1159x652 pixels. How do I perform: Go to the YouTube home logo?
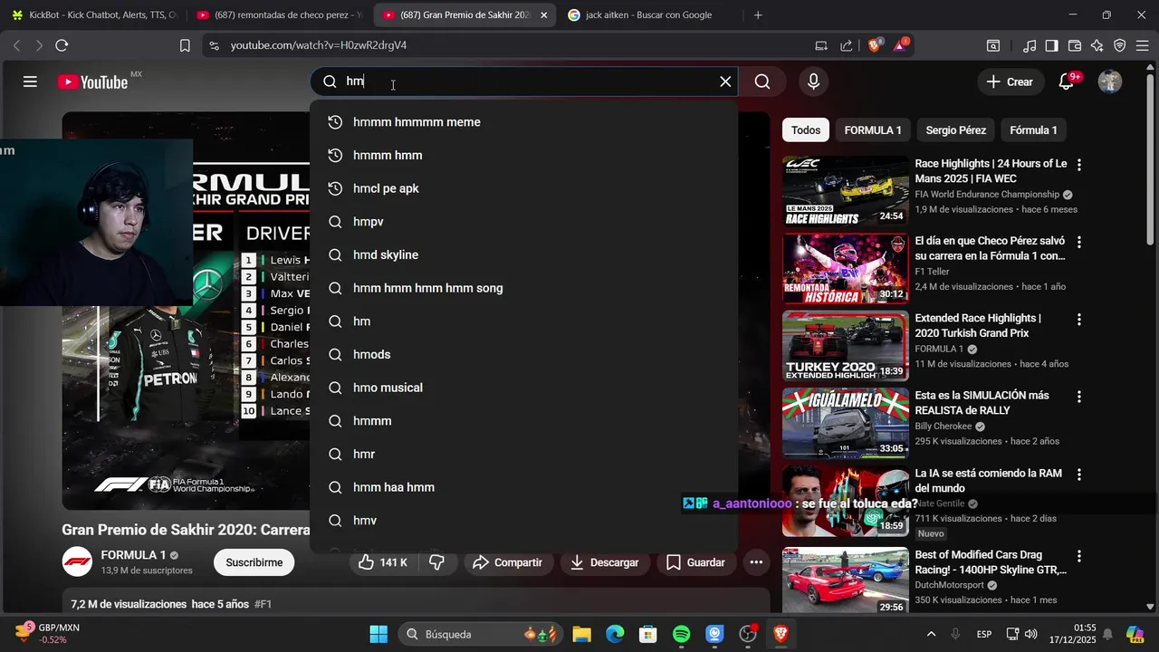[93, 82]
